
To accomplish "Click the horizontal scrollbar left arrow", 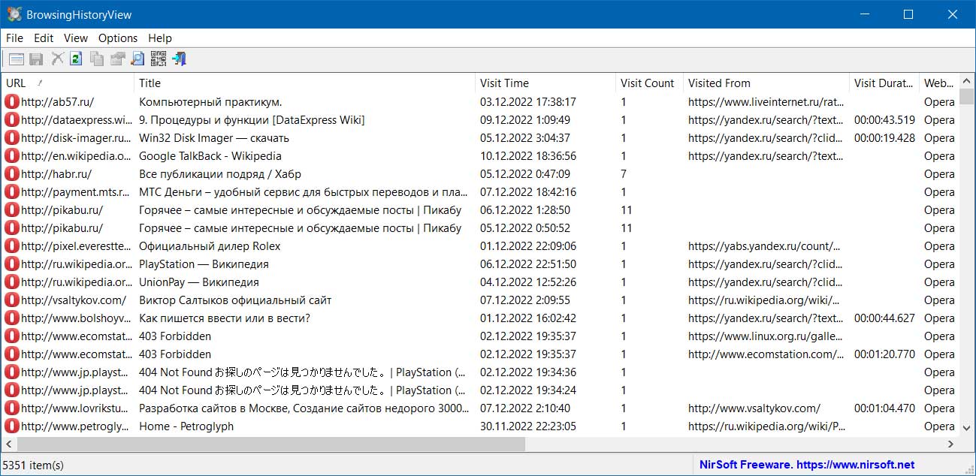I will (x=10, y=444).
